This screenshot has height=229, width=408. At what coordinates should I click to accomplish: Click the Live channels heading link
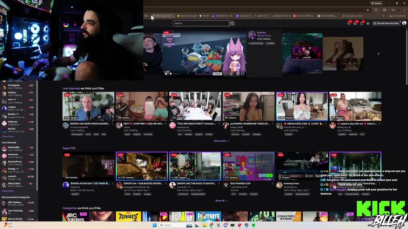(x=71, y=88)
